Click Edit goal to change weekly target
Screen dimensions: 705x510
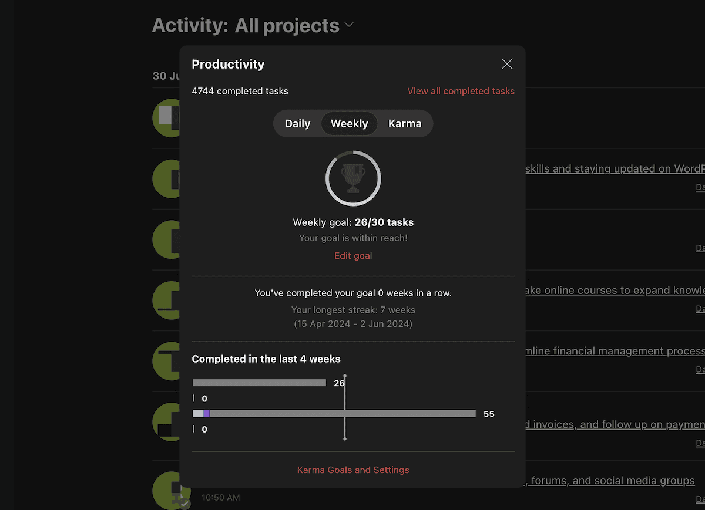point(352,255)
